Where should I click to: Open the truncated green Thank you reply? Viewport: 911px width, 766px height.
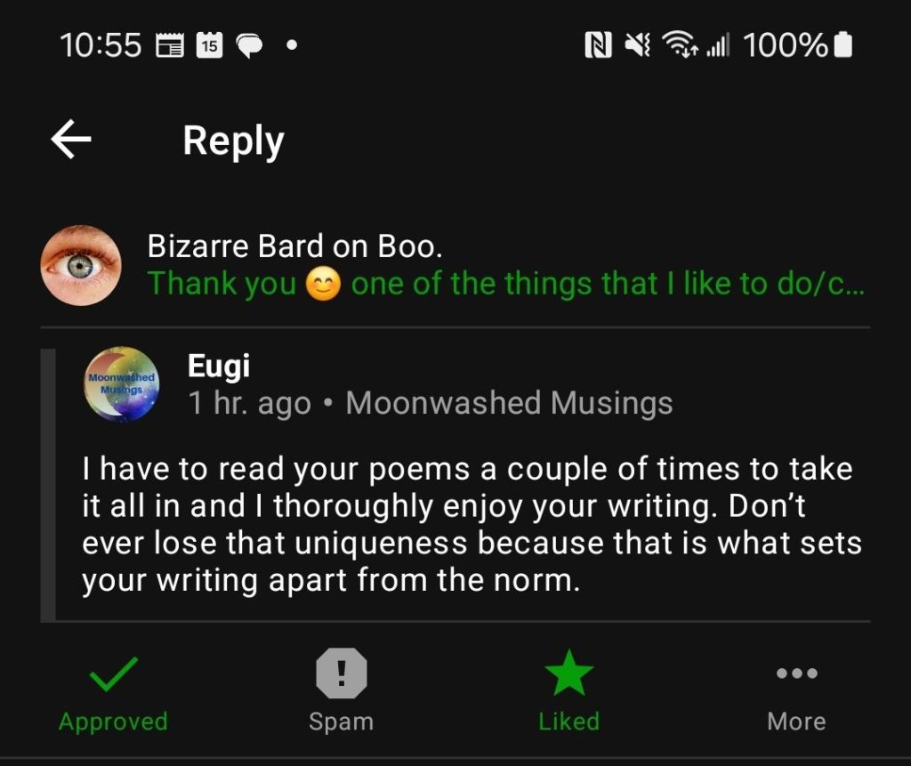click(x=505, y=284)
